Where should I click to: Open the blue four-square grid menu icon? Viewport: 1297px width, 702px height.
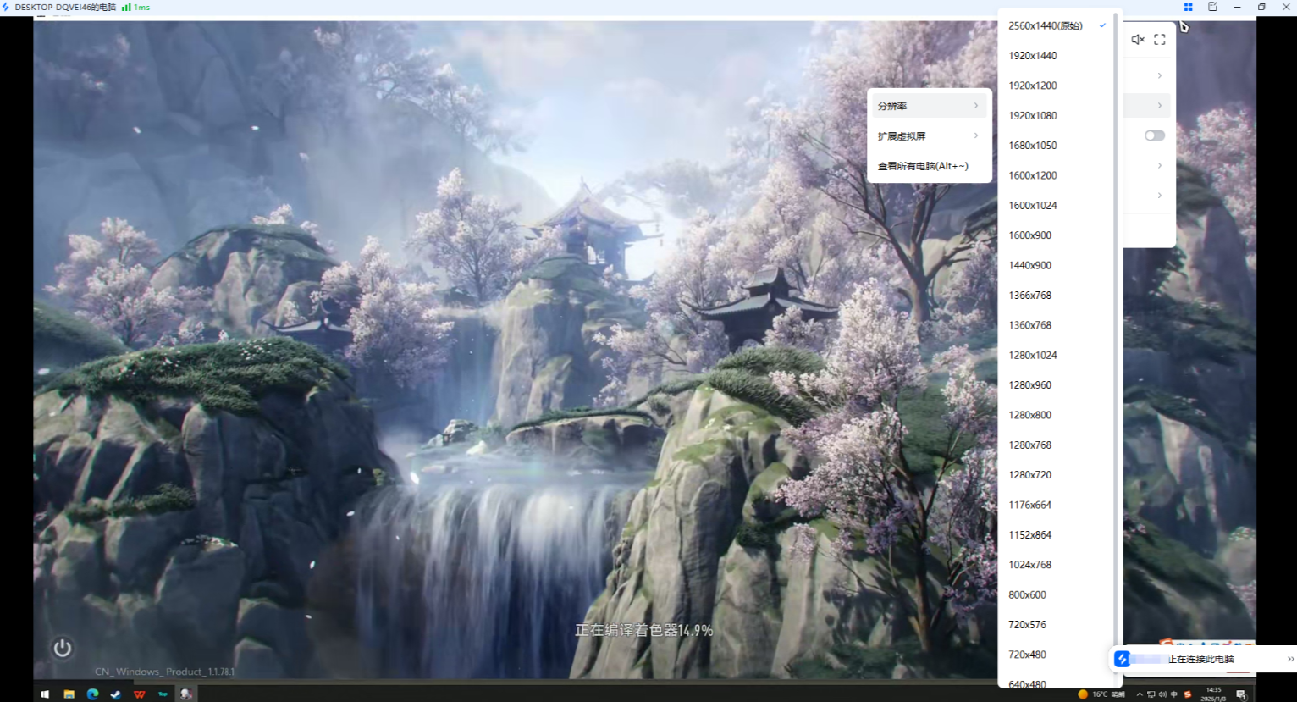pos(1188,7)
